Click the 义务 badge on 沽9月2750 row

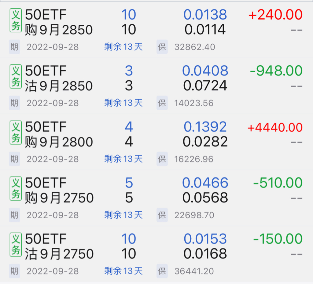pyautogui.click(x=16, y=244)
